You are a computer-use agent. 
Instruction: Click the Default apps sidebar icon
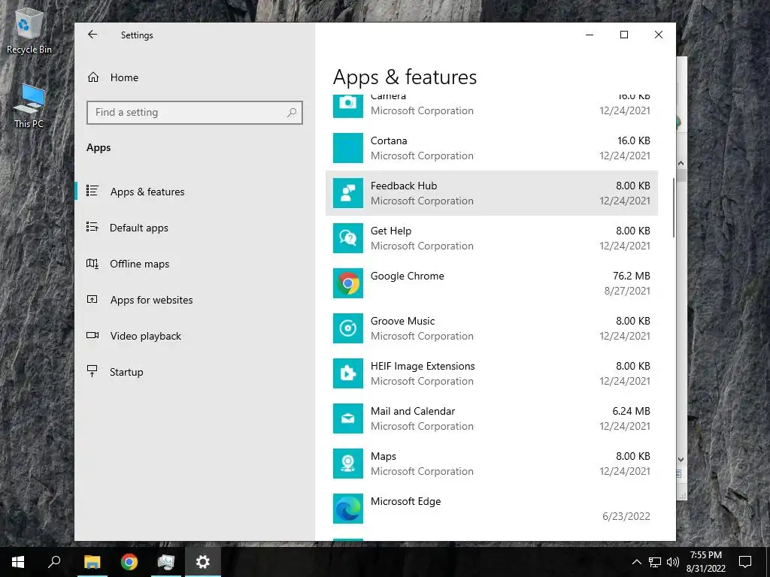[x=92, y=227]
